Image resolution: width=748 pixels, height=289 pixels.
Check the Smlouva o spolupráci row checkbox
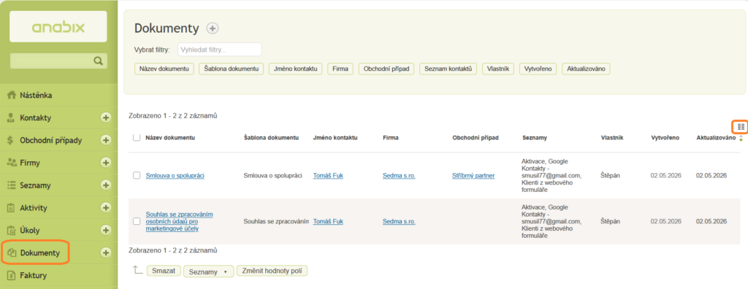[137, 175]
